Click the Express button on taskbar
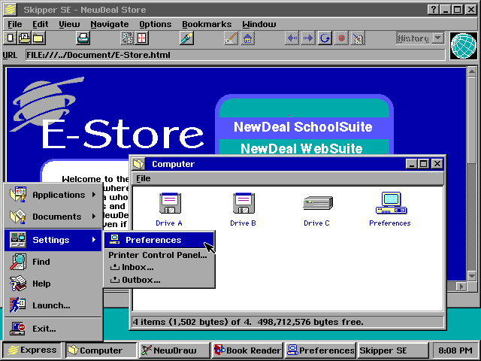The height and width of the screenshot is (361, 481). coord(32,350)
